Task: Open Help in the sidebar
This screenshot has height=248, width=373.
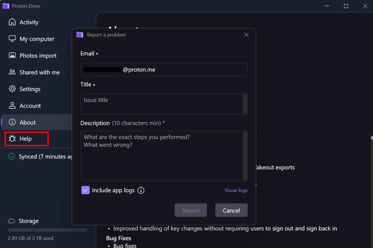Action: point(27,139)
